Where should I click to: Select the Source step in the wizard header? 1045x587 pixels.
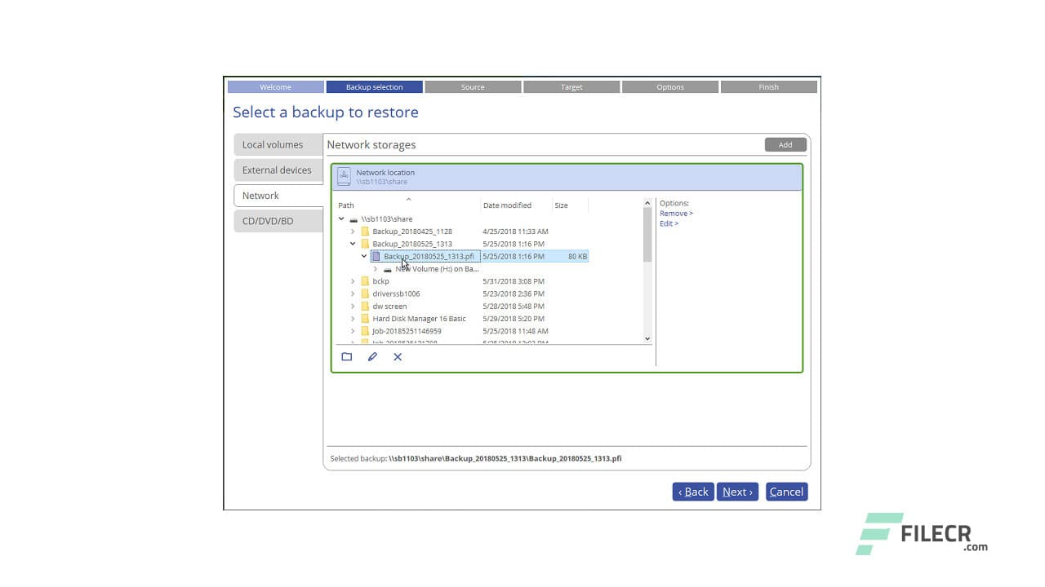point(473,86)
